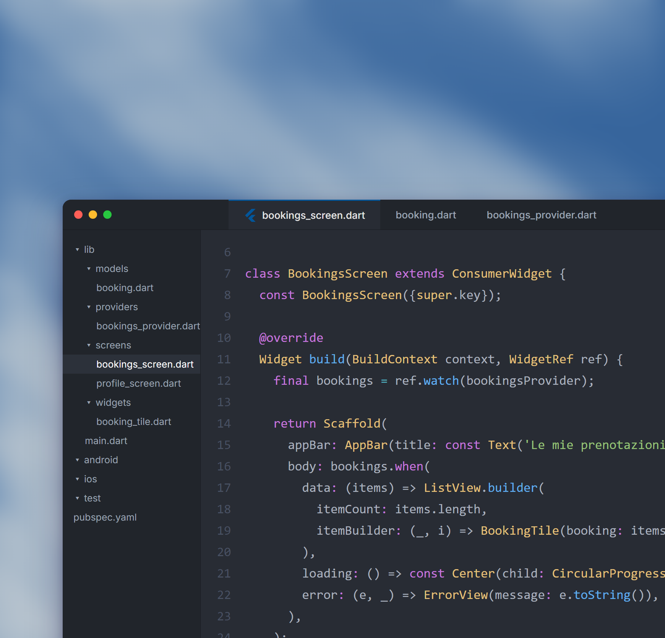Click line number 14 in the gutter
This screenshot has width=665, height=638.
tap(224, 423)
